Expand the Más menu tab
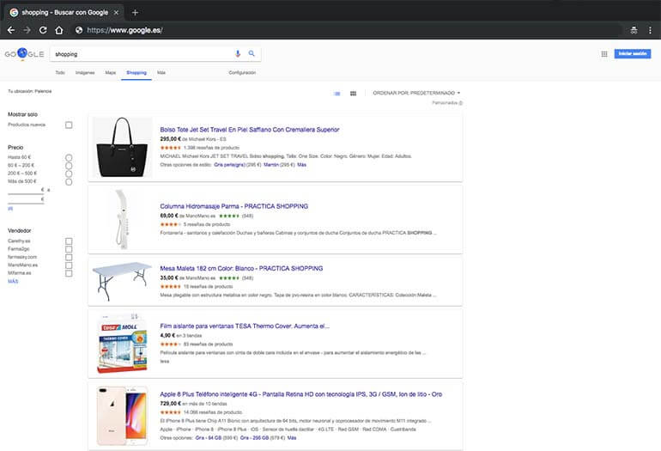The height and width of the screenshot is (451, 661). coord(161,72)
